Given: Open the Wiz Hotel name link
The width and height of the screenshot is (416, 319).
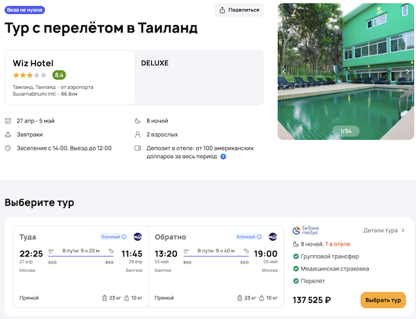Looking at the screenshot, I should [x=33, y=63].
